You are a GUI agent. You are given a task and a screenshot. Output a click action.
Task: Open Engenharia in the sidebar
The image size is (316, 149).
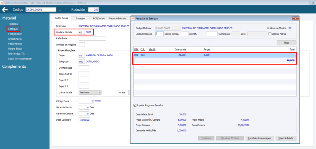[x=15, y=39]
